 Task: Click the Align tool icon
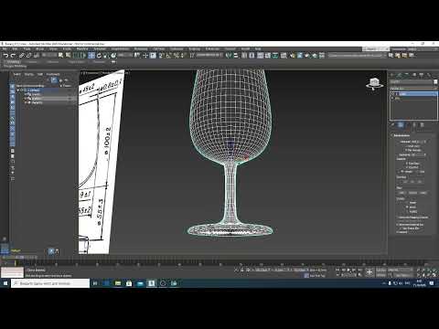coord(236,55)
